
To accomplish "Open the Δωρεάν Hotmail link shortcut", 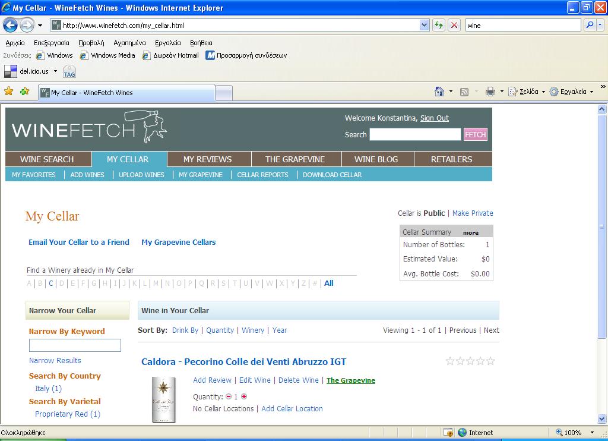I will tap(170, 55).
